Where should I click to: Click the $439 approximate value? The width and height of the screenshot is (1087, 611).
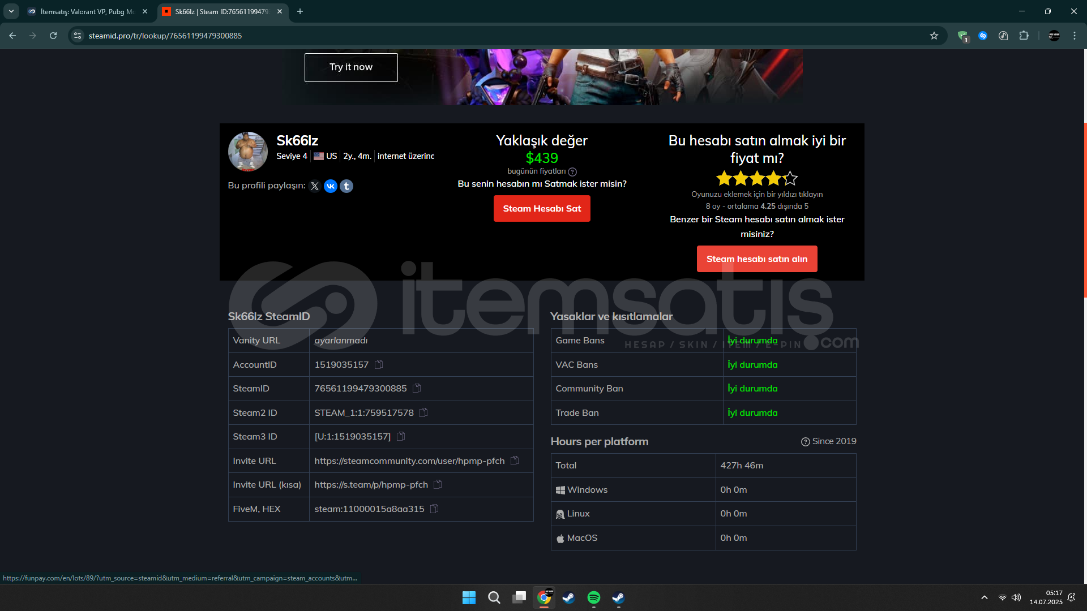point(542,158)
